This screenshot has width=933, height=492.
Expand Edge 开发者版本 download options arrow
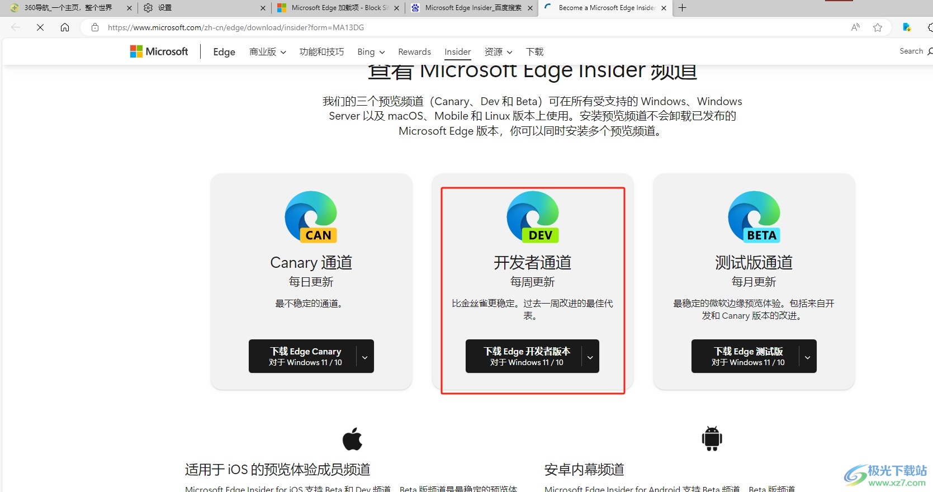pos(590,356)
